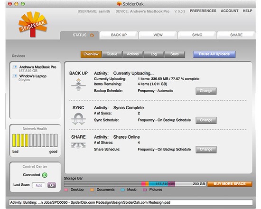Click the orange gear icon on STATUS tab
This screenshot has width=261, height=209.
[92, 35]
